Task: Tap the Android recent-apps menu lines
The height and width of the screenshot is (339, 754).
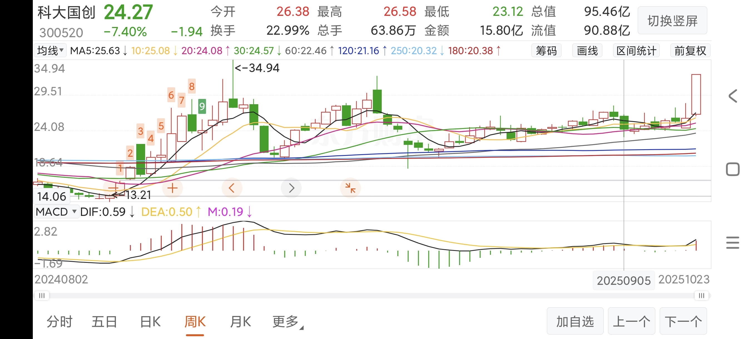Action: click(733, 243)
